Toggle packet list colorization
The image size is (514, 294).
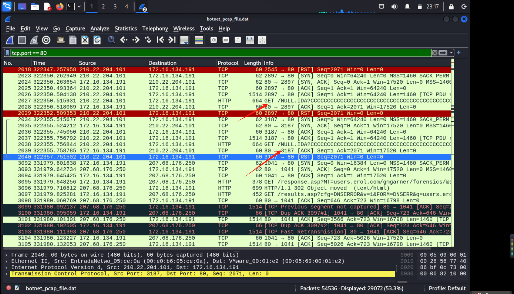pos(199,40)
